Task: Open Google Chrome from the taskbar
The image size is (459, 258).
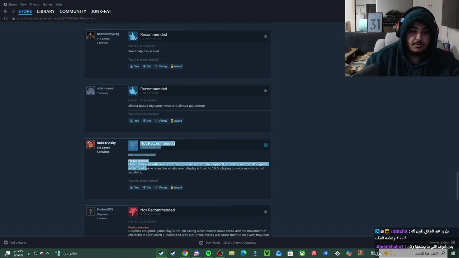Action: click(x=185, y=253)
